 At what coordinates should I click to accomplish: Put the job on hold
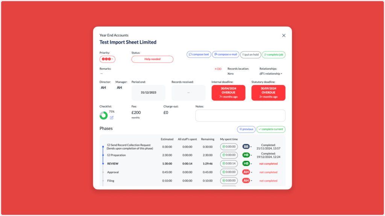(x=250, y=55)
